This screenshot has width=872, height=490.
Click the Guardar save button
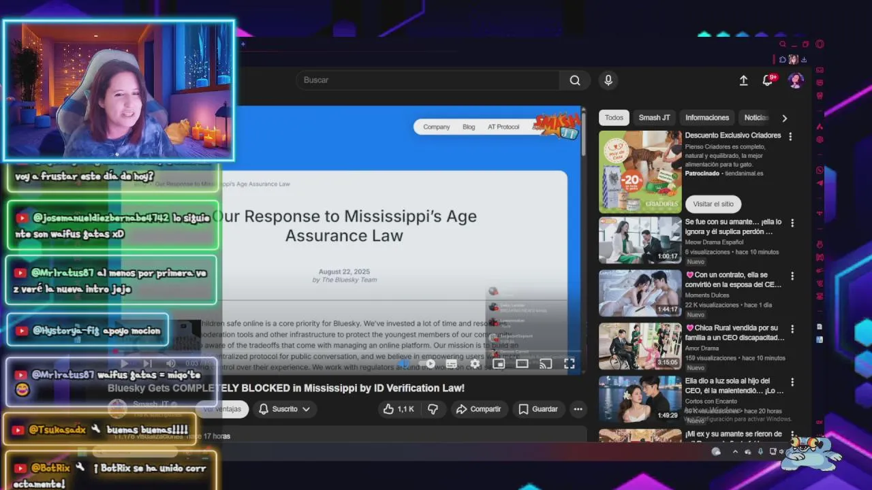tap(538, 409)
